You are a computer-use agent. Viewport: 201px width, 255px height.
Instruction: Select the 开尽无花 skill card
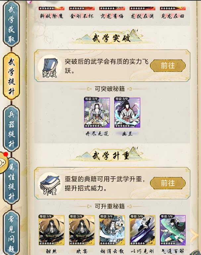tap(97, 113)
